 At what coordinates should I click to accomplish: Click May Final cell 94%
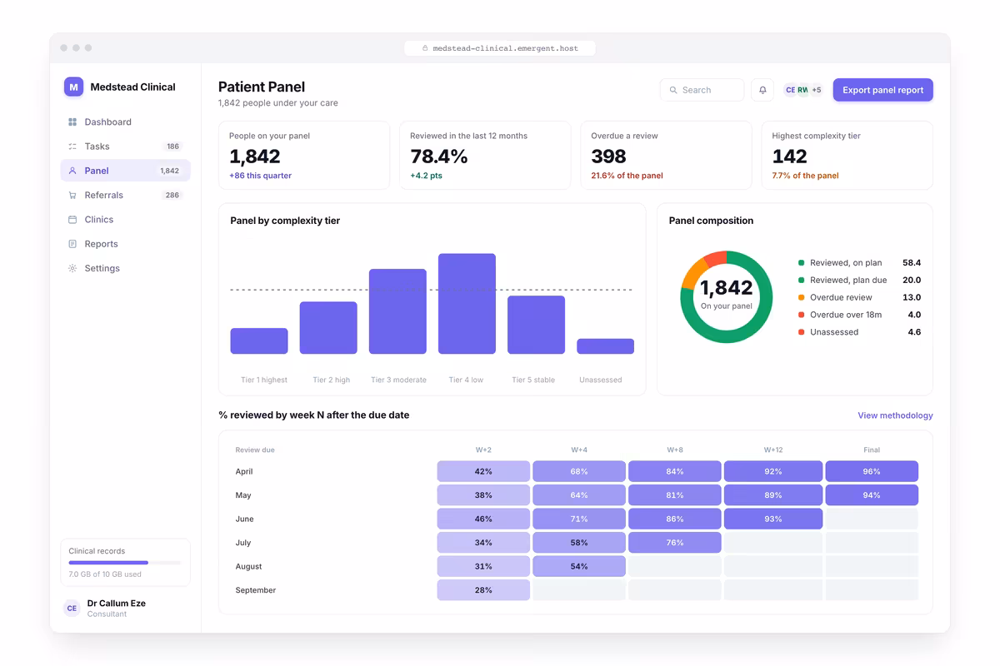point(872,495)
